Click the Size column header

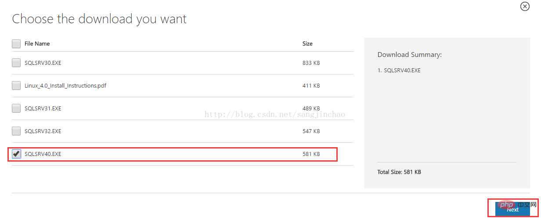[x=307, y=44]
